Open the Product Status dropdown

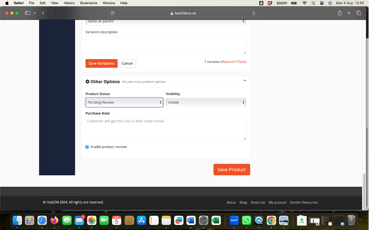point(124,102)
